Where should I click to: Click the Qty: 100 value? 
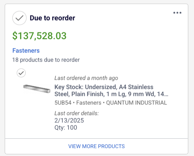click(x=66, y=128)
